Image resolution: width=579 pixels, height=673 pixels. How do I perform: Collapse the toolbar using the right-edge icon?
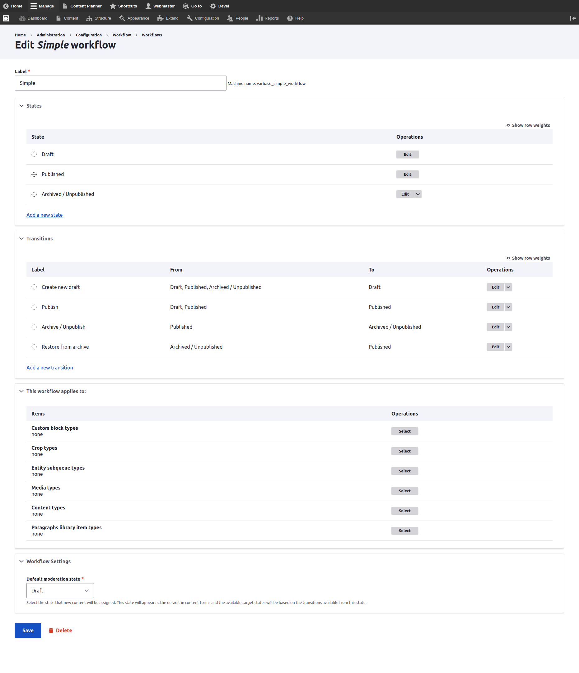pos(572,18)
